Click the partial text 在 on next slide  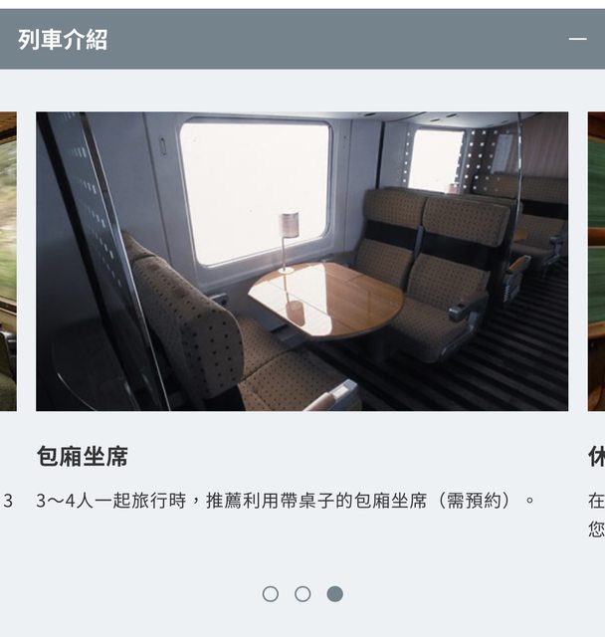click(596, 501)
